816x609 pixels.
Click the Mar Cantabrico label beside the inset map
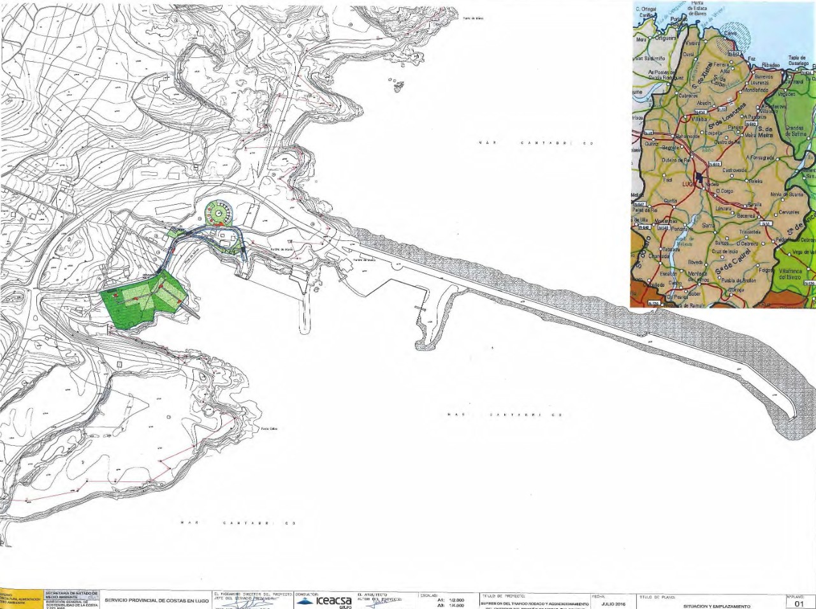pyautogui.click(x=535, y=143)
